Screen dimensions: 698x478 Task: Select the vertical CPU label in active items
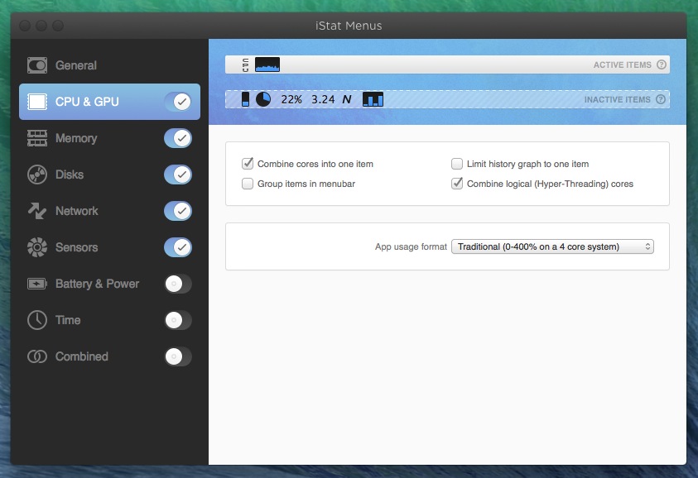[245, 65]
